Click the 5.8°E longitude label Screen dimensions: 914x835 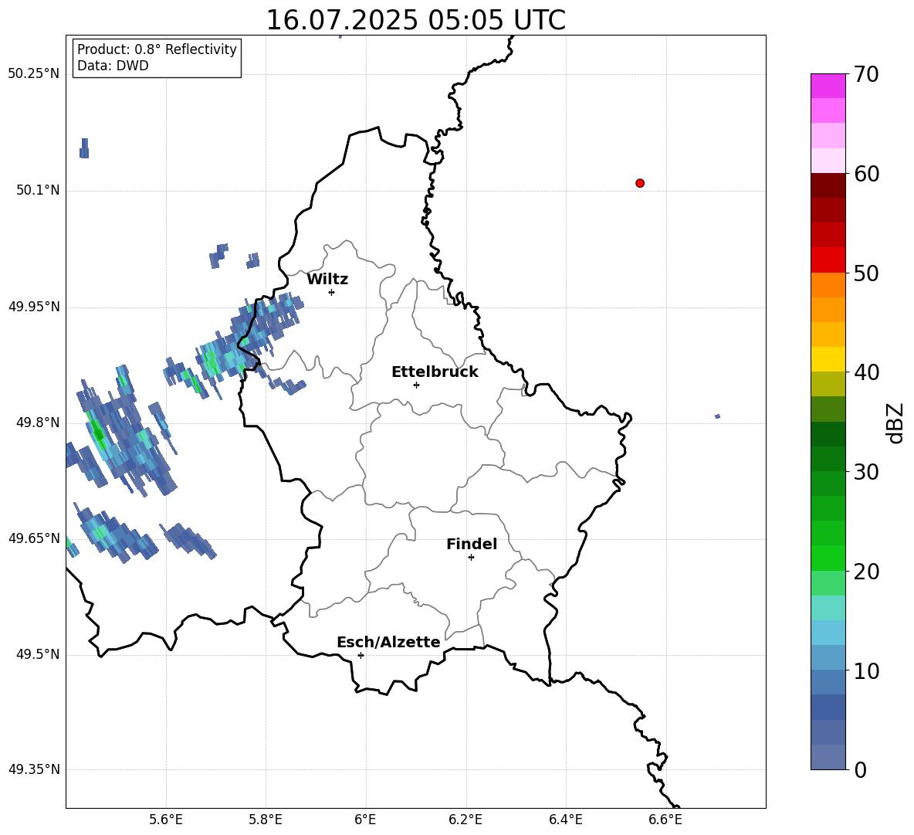266,820
